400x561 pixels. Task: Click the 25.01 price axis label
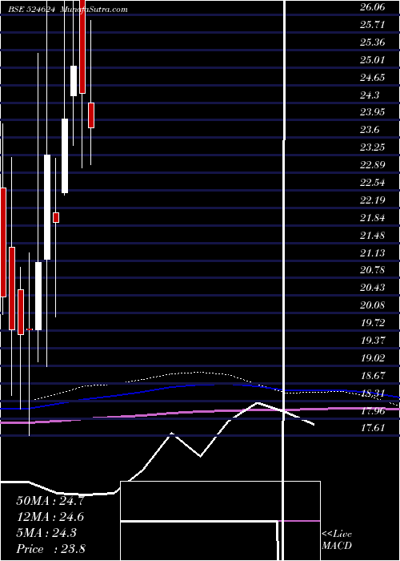click(x=373, y=60)
